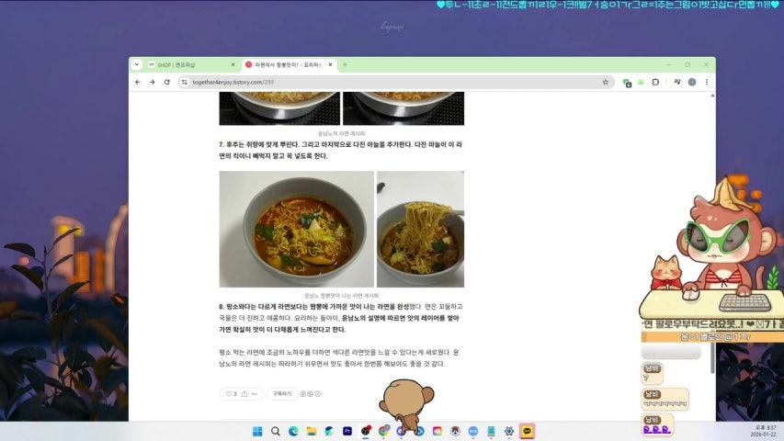The height and width of the screenshot is (441, 784).
Task: Close the SHOP tab
Action: pyautogui.click(x=233, y=64)
